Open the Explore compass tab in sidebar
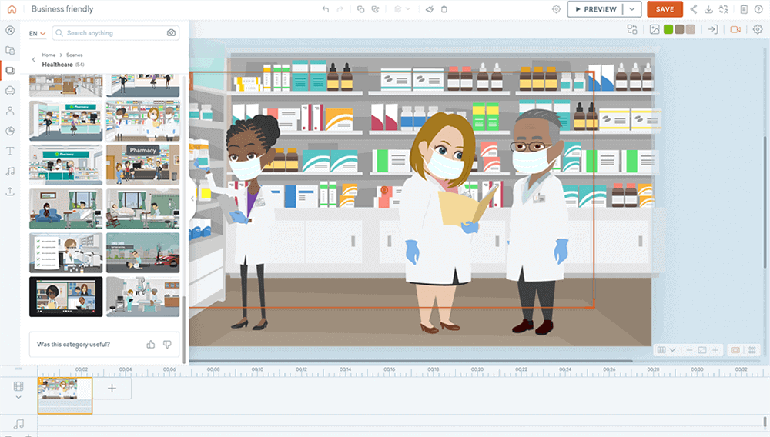 (10, 31)
